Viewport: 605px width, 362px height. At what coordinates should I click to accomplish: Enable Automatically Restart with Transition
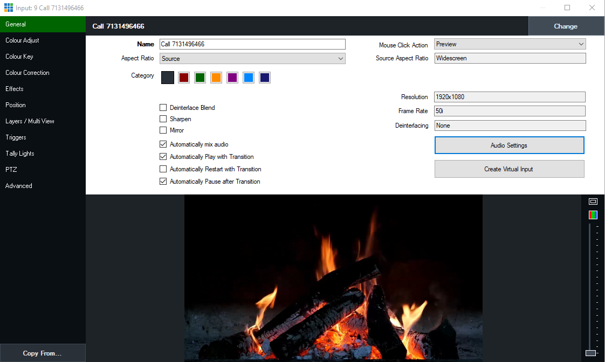pos(163,169)
